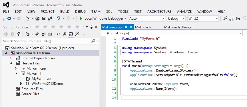Open the EDIT menu

coord(18,12)
